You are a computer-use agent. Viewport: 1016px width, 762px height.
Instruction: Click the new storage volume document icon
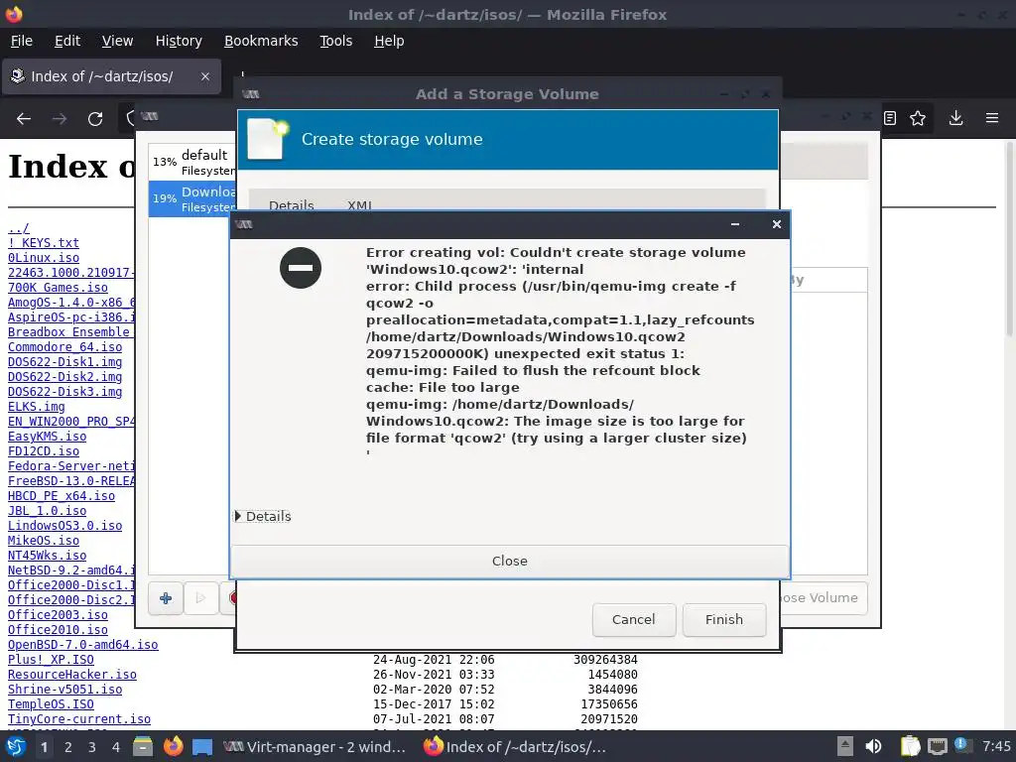268,139
